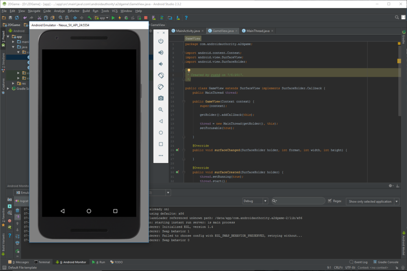
Task: Open search with the magnifier icon top right
Action: coord(396,18)
